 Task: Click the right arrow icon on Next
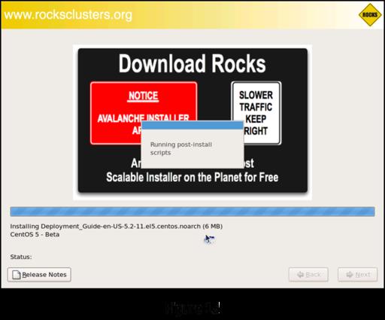click(x=350, y=275)
